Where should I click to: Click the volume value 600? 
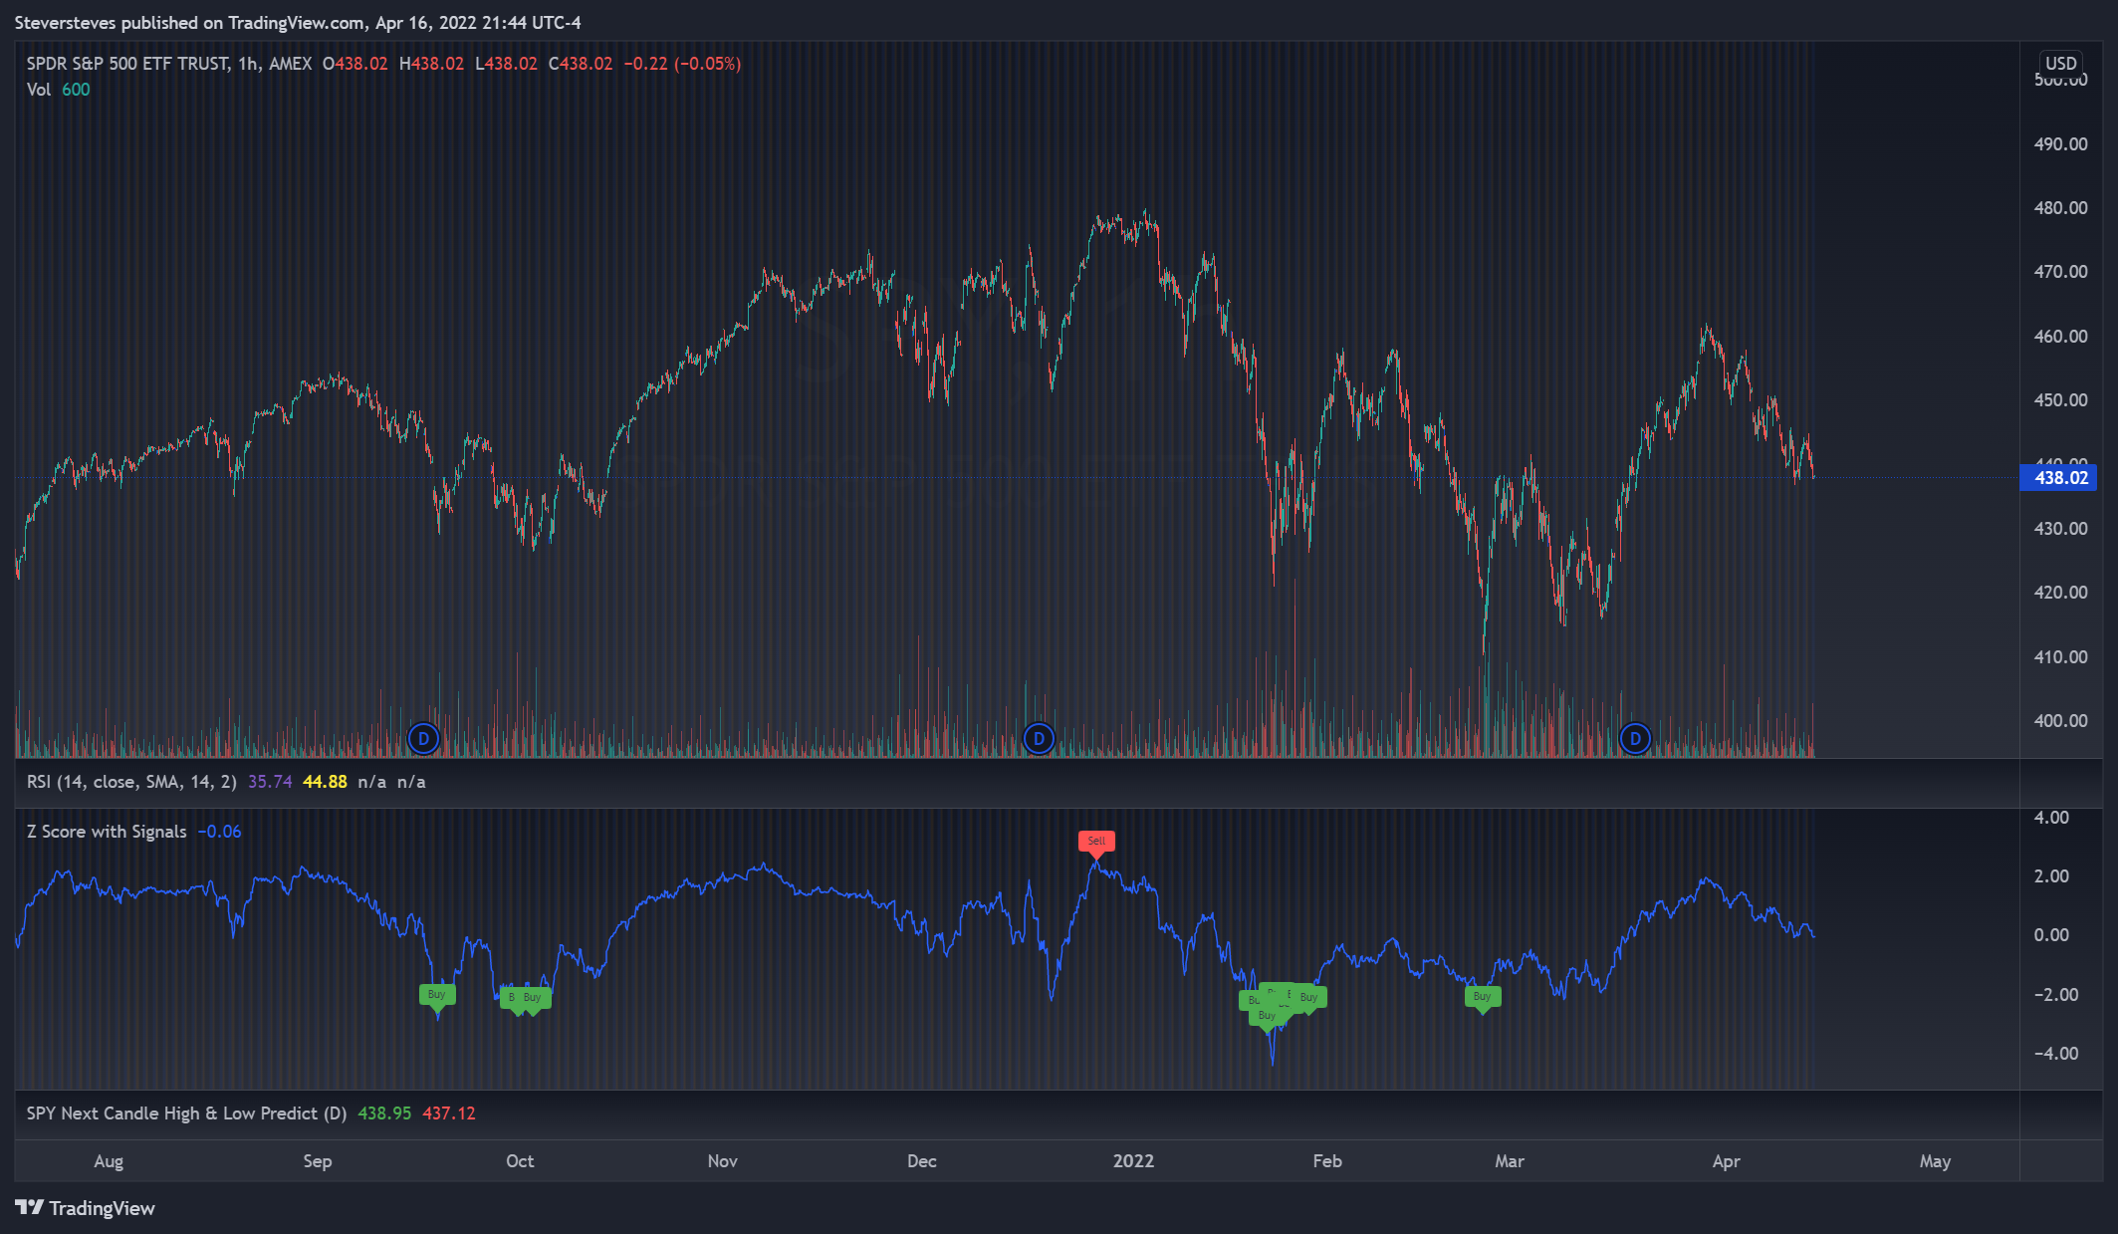pos(76,90)
